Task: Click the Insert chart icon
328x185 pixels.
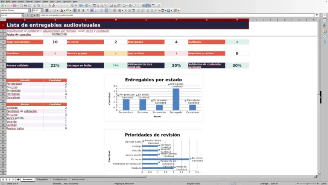Action: pyautogui.click(x=115, y=6)
